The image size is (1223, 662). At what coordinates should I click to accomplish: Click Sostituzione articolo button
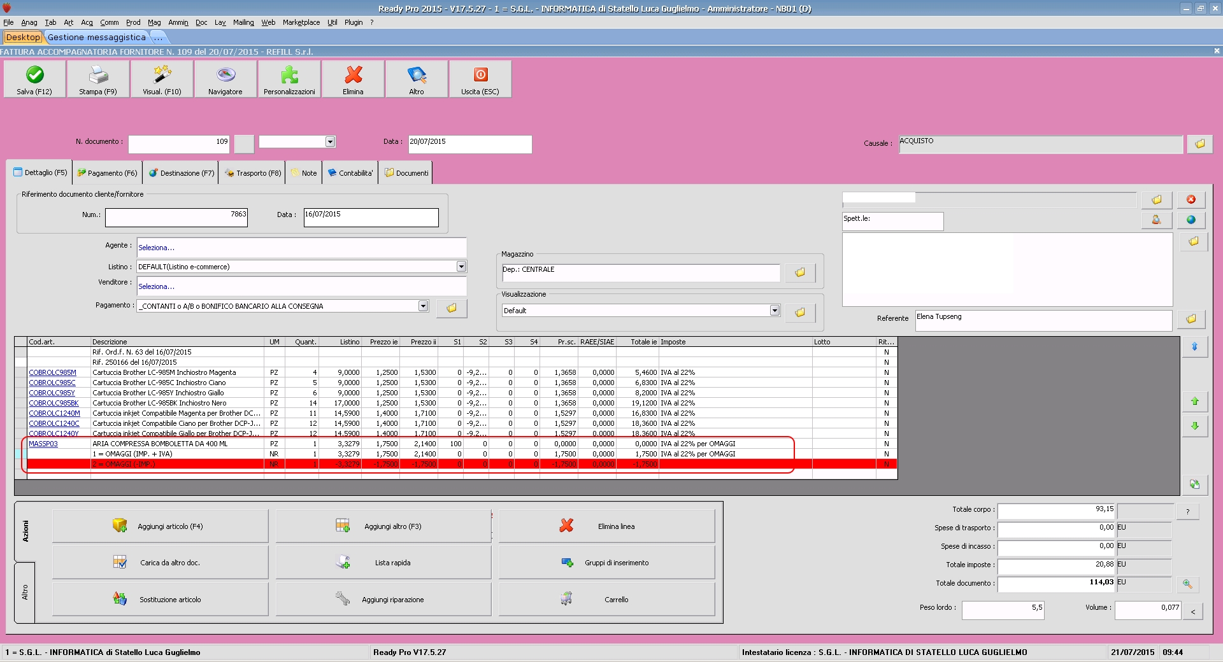click(x=160, y=600)
